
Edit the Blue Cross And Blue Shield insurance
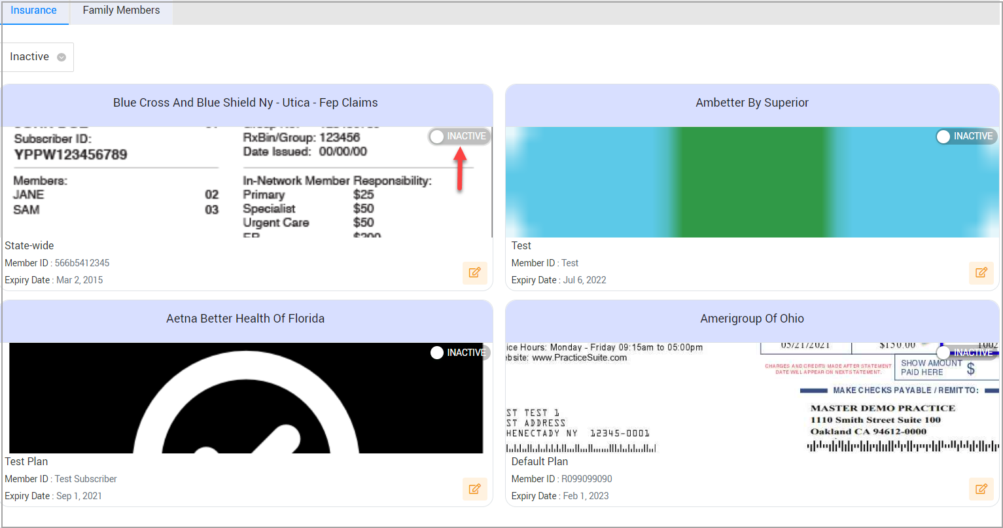click(474, 273)
